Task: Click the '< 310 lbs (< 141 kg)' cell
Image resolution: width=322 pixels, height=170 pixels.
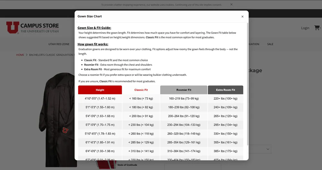Action: pos(141,151)
